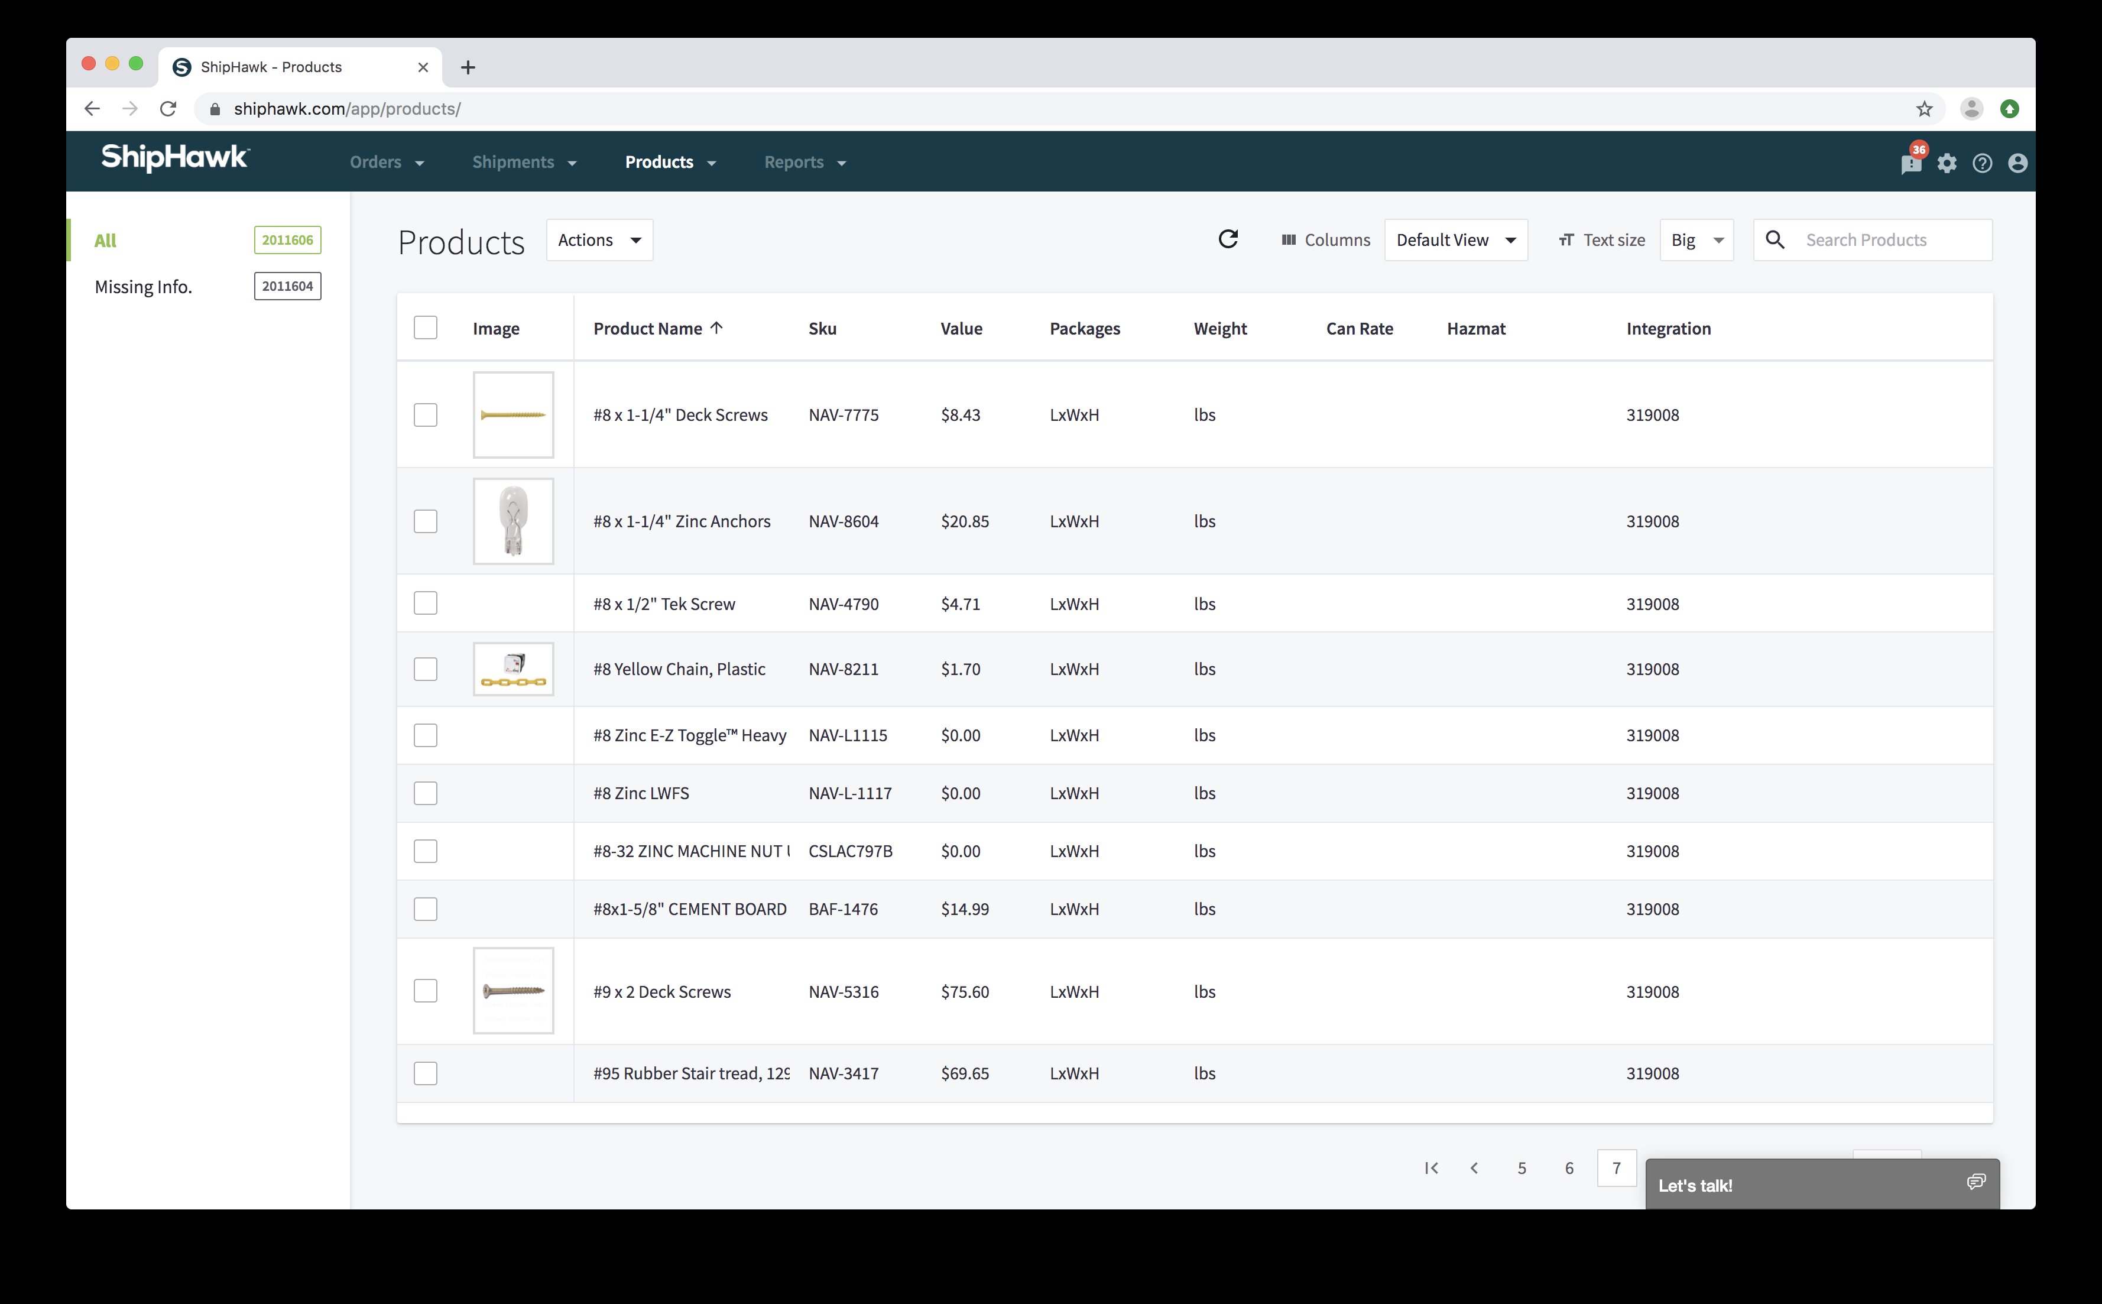Open the Big text size dropdown
Viewport: 2102px width, 1304px height.
point(1696,240)
